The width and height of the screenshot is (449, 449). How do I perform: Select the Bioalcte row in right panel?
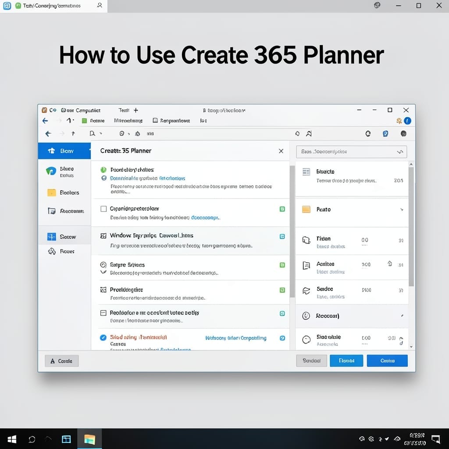pyautogui.click(x=352, y=179)
